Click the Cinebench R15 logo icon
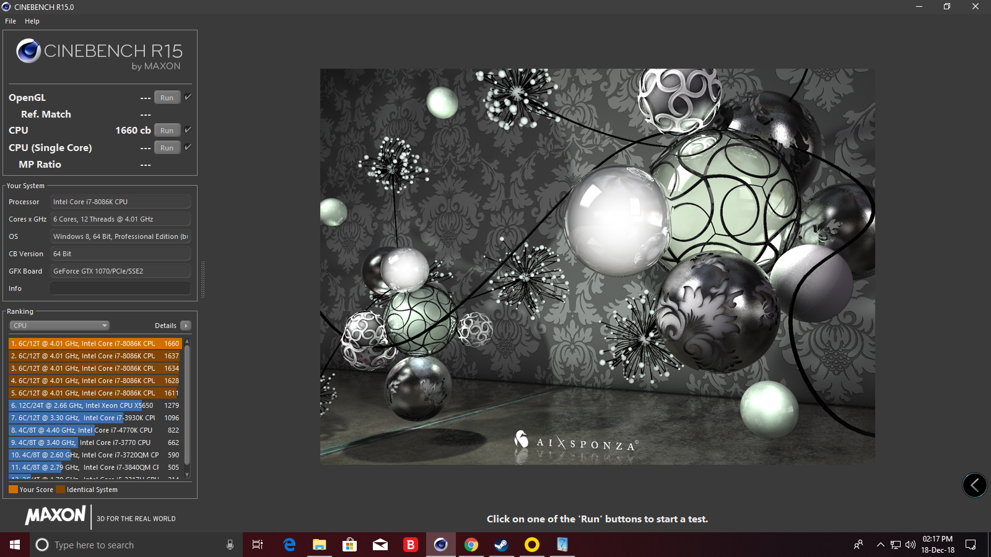991x557 pixels. click(x=28, y=51)
